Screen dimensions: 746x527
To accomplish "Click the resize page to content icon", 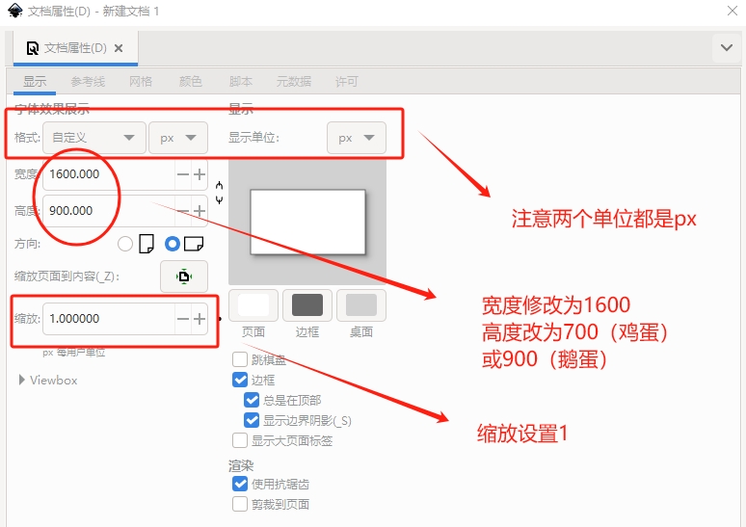I will (183, 277).
